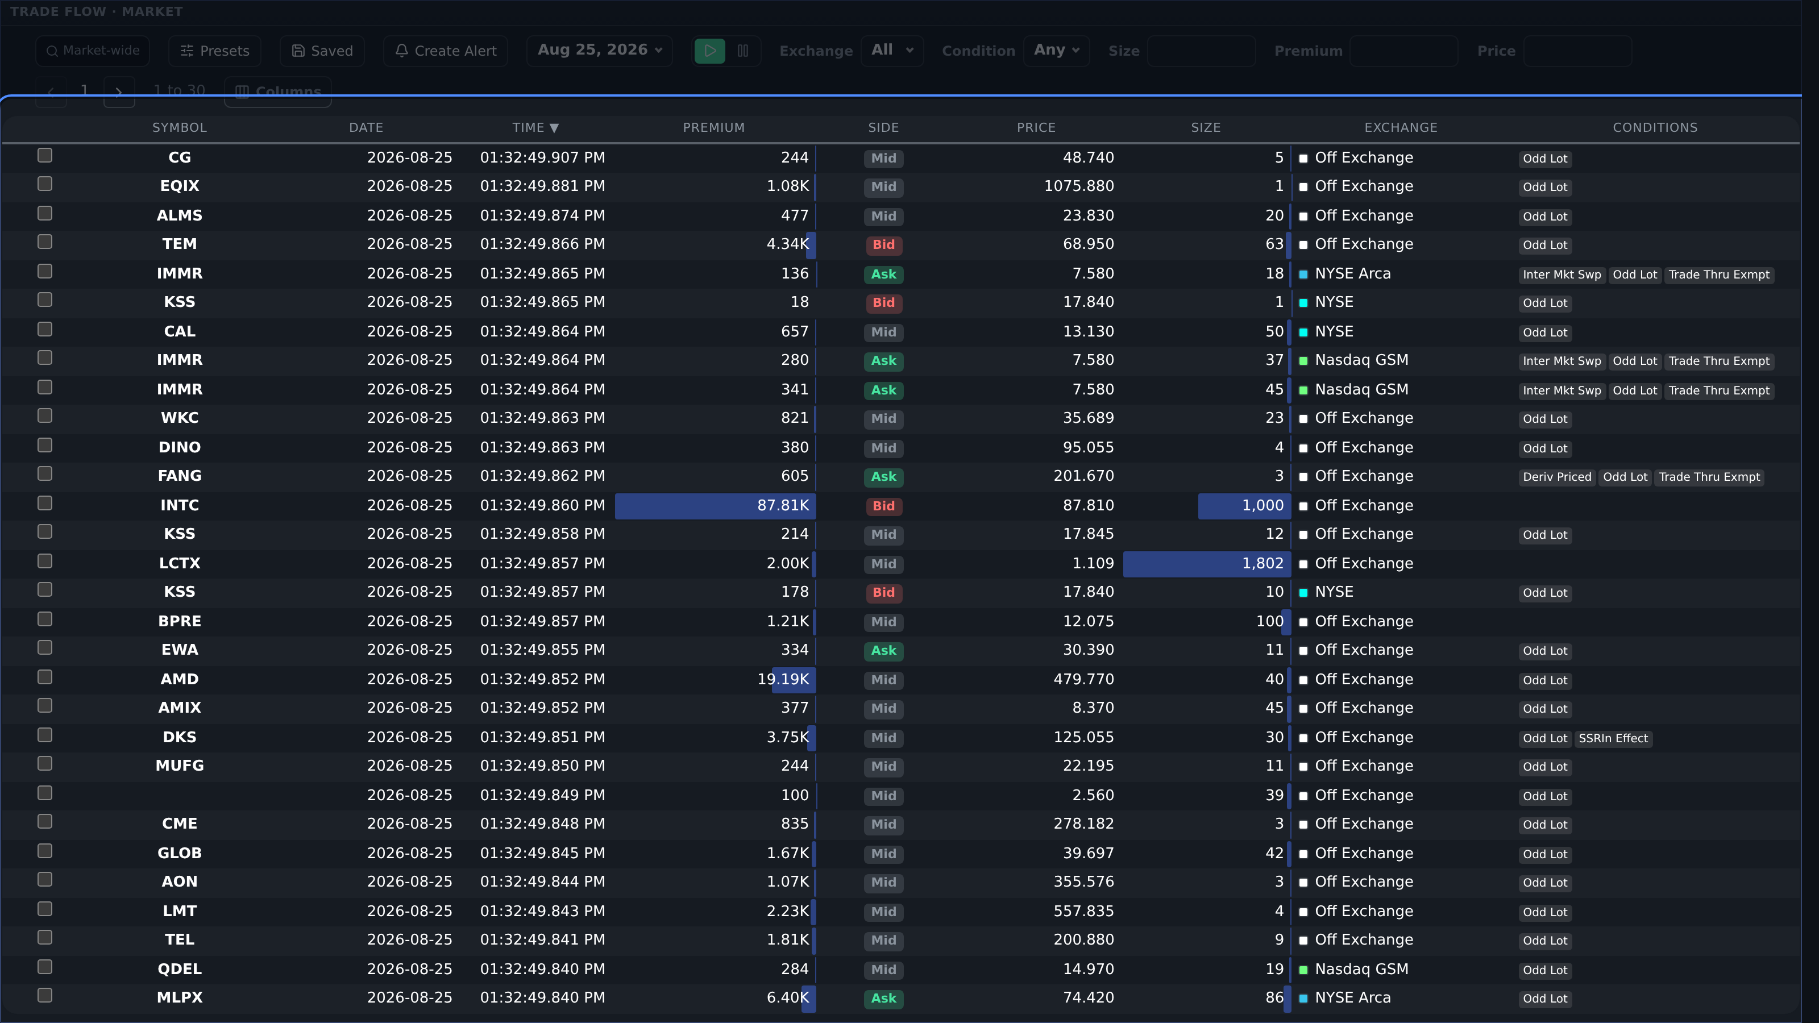Go to the next results page
This screenshot has width=1819, height=1023.
pyautogui.click(x=119, y=91)
